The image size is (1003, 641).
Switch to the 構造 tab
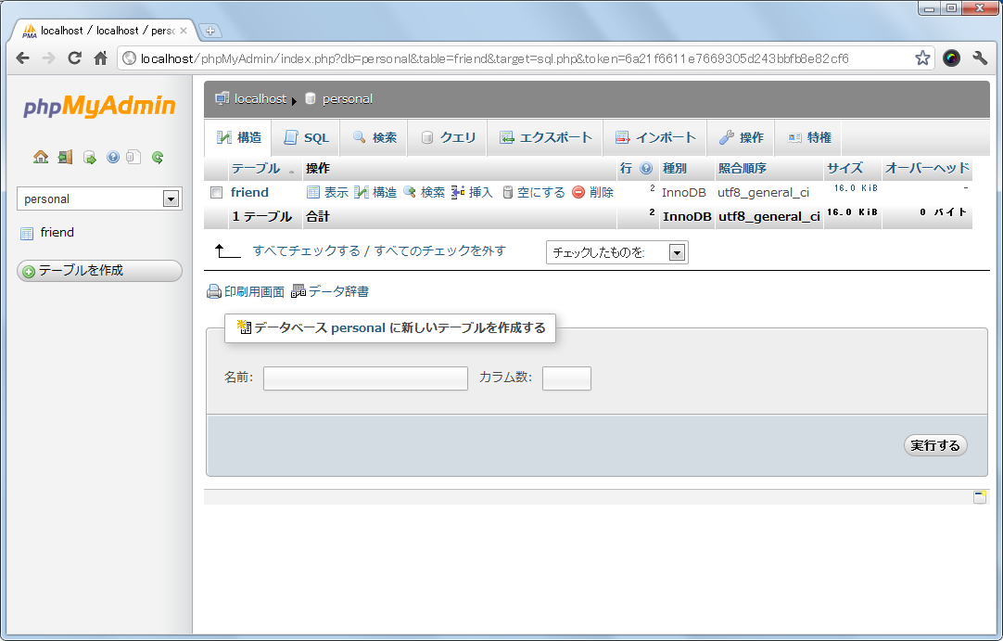(239, 137)
